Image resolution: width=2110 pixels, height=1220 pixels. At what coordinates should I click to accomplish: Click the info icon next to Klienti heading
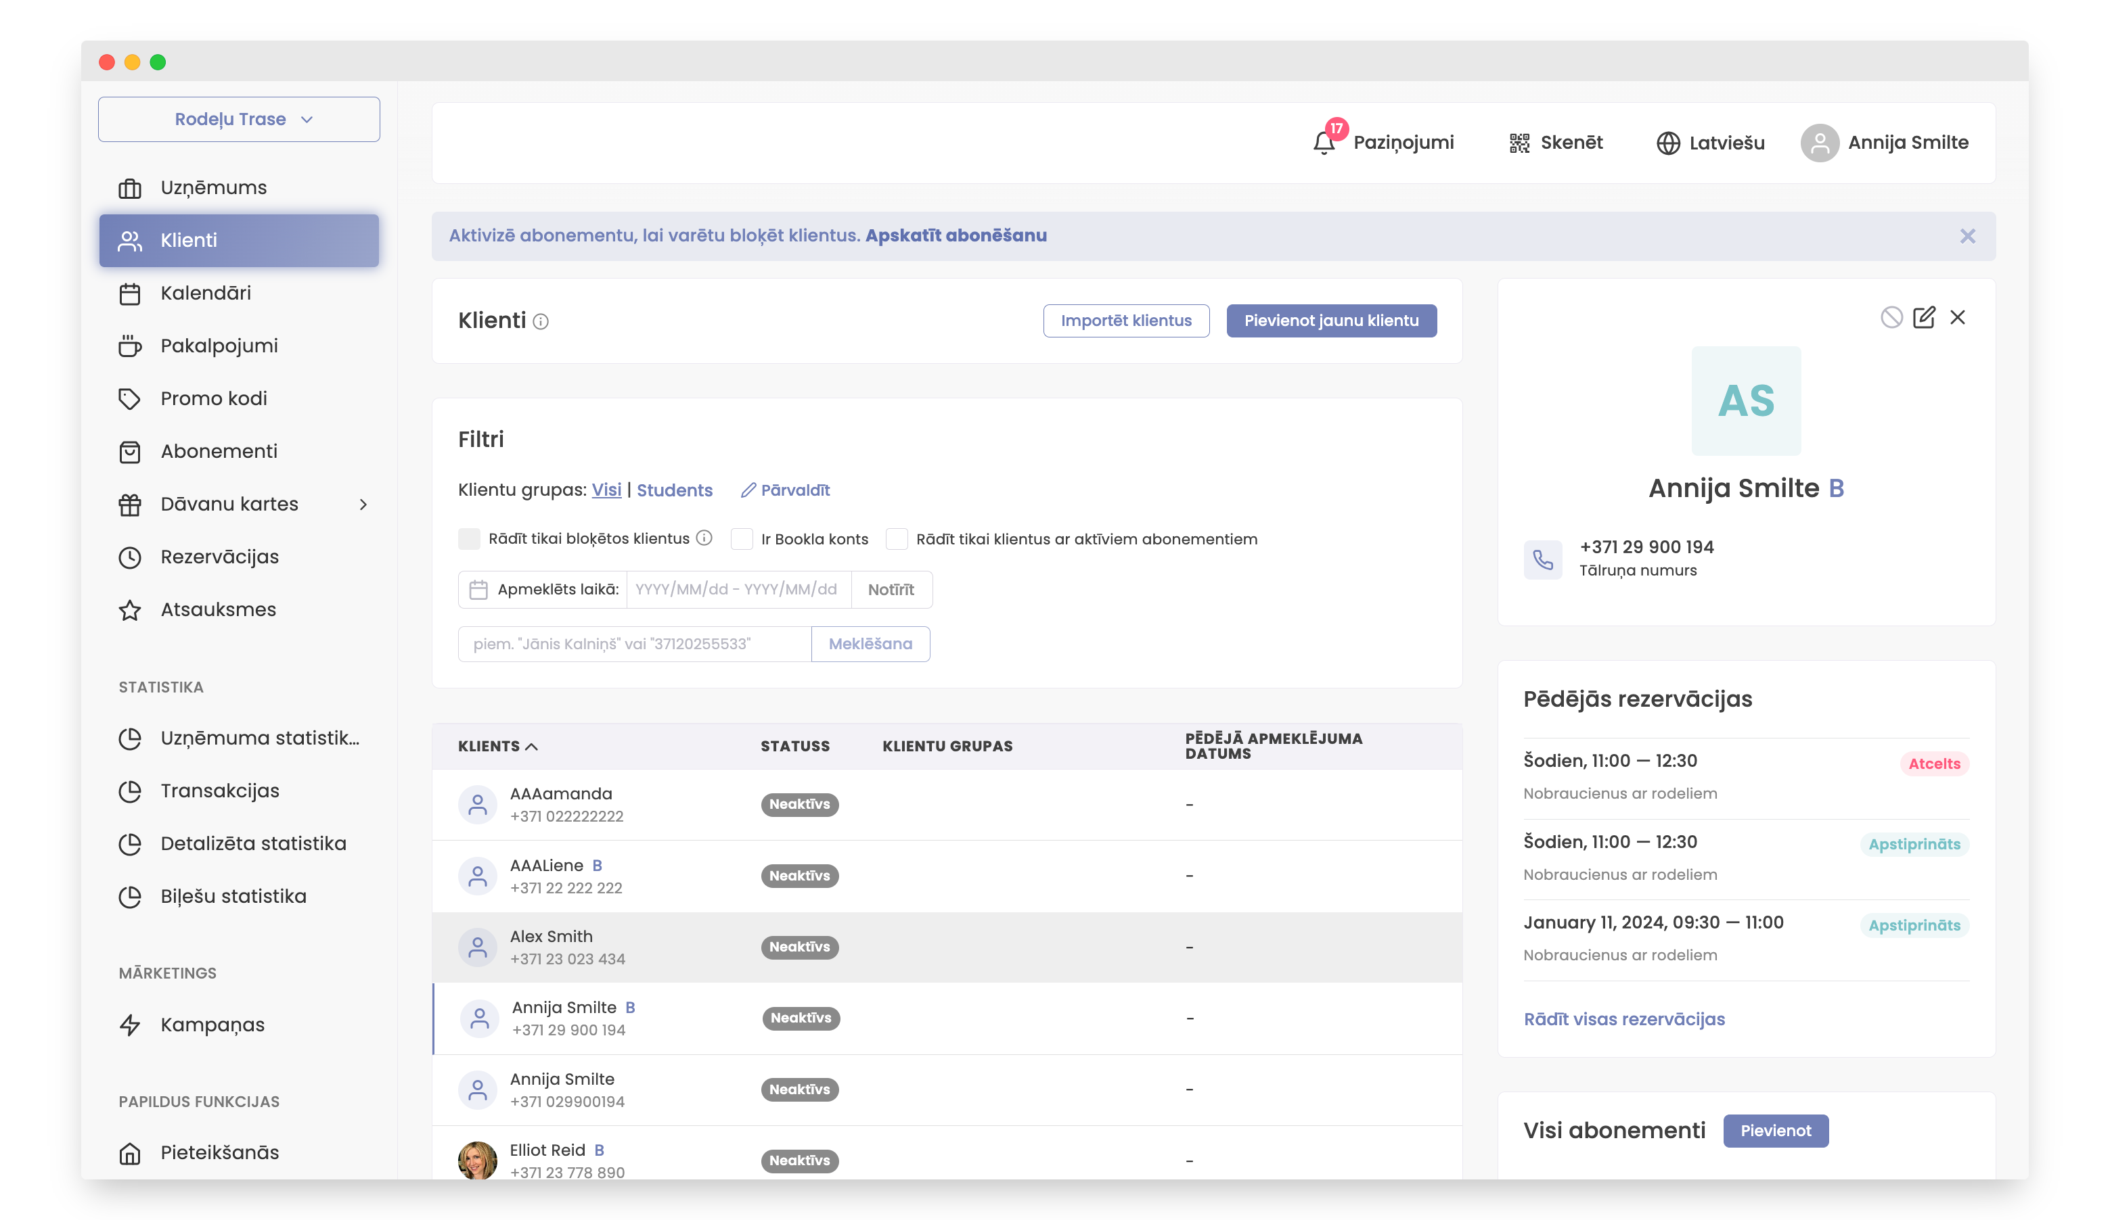point(541,321)
